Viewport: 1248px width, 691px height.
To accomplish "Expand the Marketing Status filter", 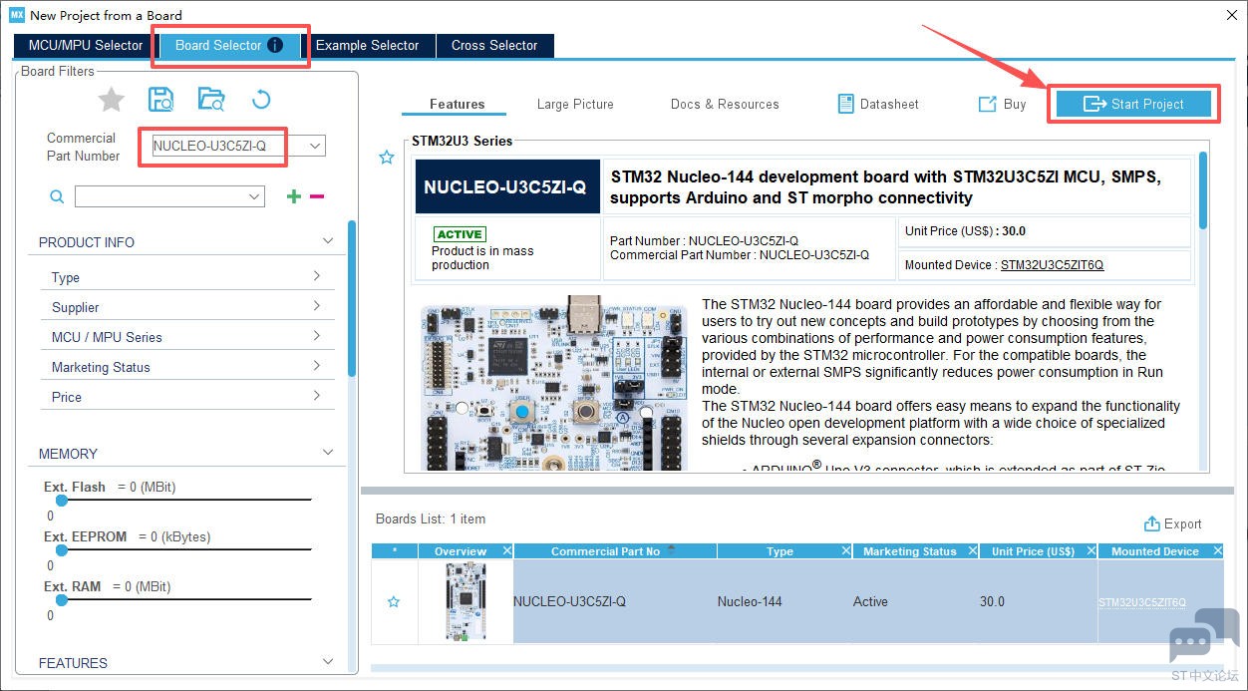I will (317, 366).
